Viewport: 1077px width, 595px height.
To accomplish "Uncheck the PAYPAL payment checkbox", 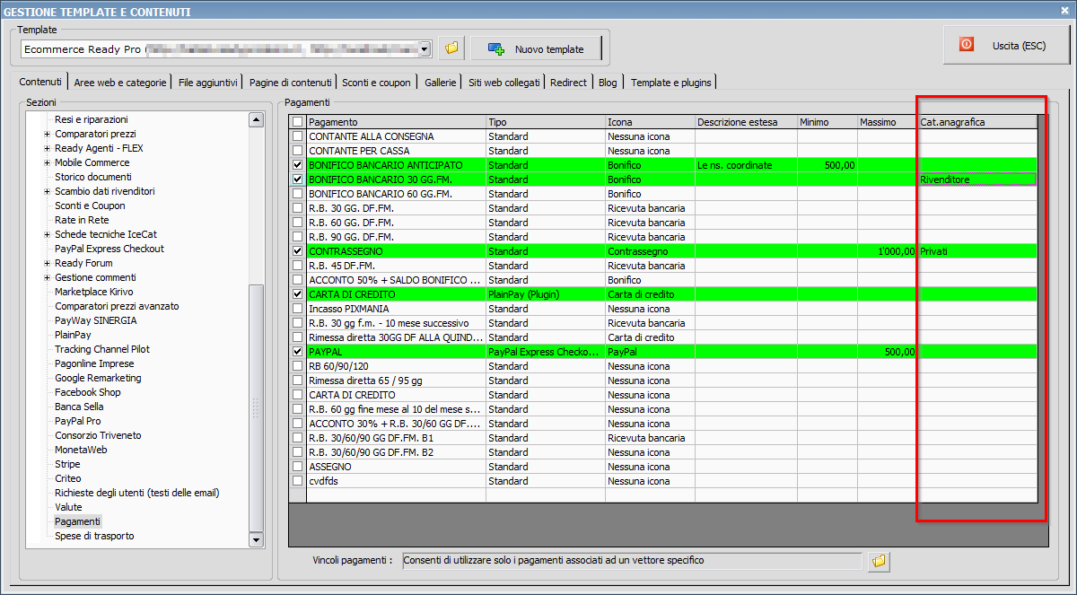I will [298, 352].
